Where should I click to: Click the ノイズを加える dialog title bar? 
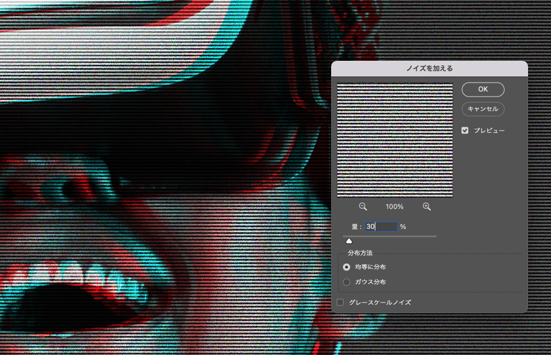tap(430, 67)
